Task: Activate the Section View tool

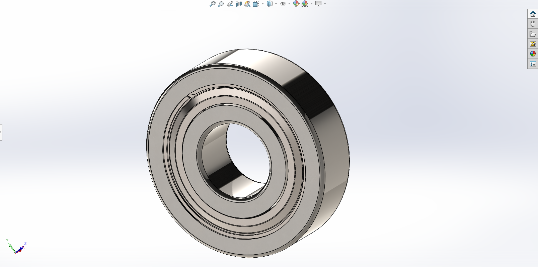Action: click(x=238, y=4)
